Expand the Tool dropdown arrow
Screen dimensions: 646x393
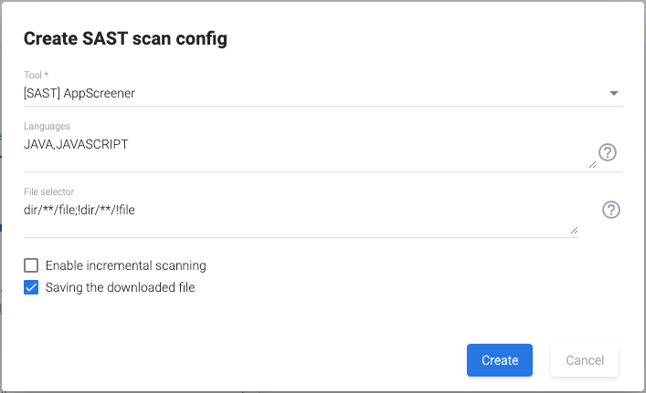(x=614, y=93)
